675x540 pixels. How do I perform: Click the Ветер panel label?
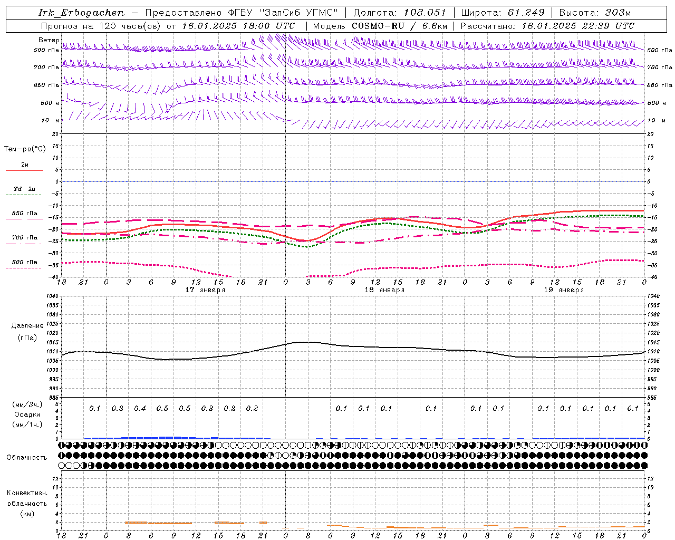[49, 40]
